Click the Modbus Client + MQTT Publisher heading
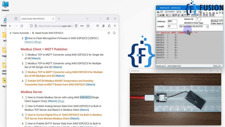The height and width of the screenshot is (127, 225). (44, 49)
